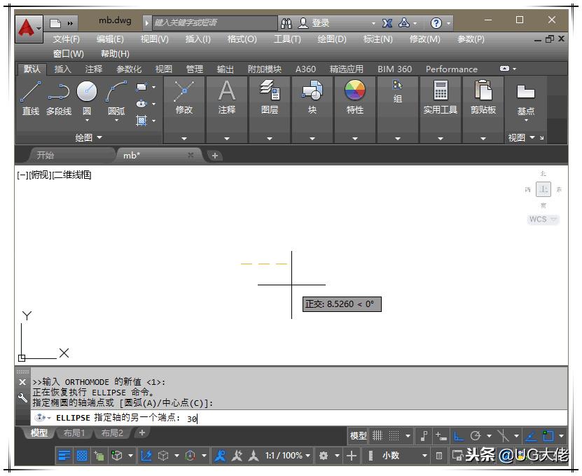
Task: Toggle polar tracking in status bar
Action: pyautogui.click(x=476, y=435)
